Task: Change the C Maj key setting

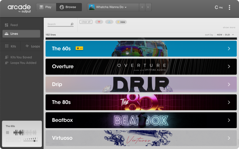Action: point(218,7)
